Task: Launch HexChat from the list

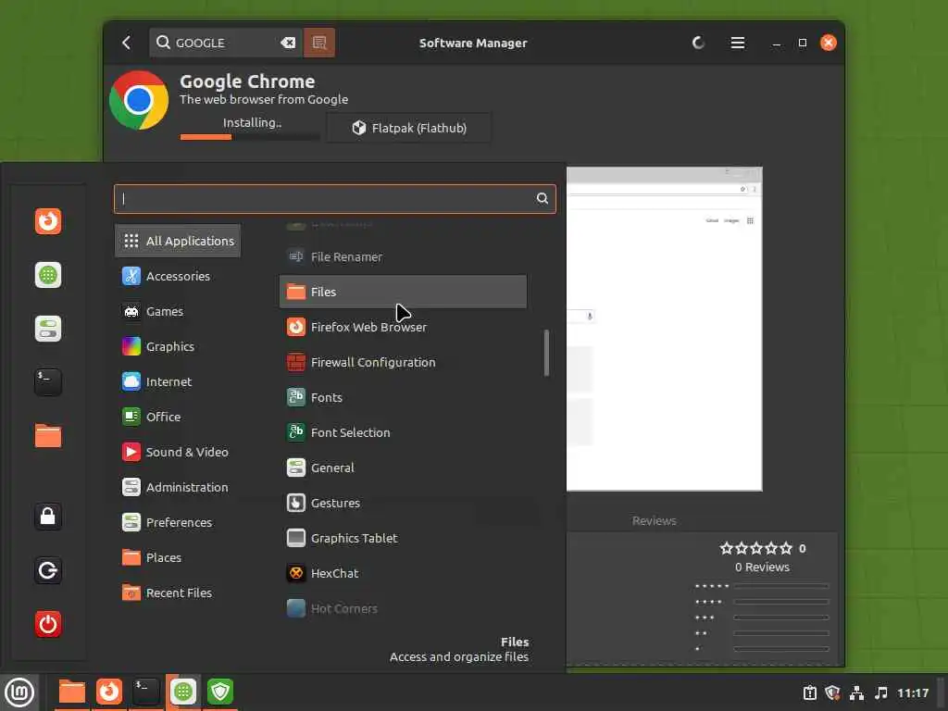Action: tap(403, 573)
